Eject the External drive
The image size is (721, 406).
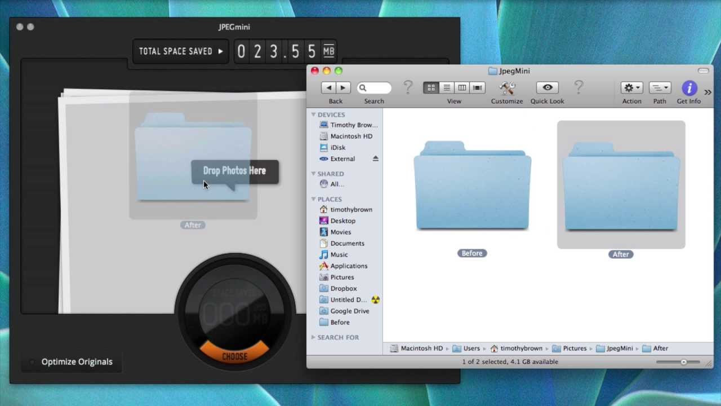(x=375, y=159)
